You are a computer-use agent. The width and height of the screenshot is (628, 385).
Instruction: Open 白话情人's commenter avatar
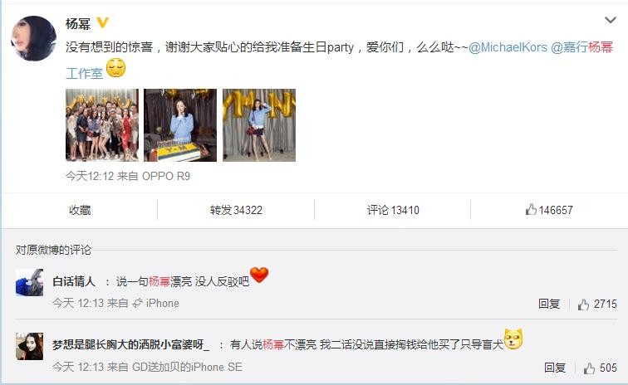29,283
